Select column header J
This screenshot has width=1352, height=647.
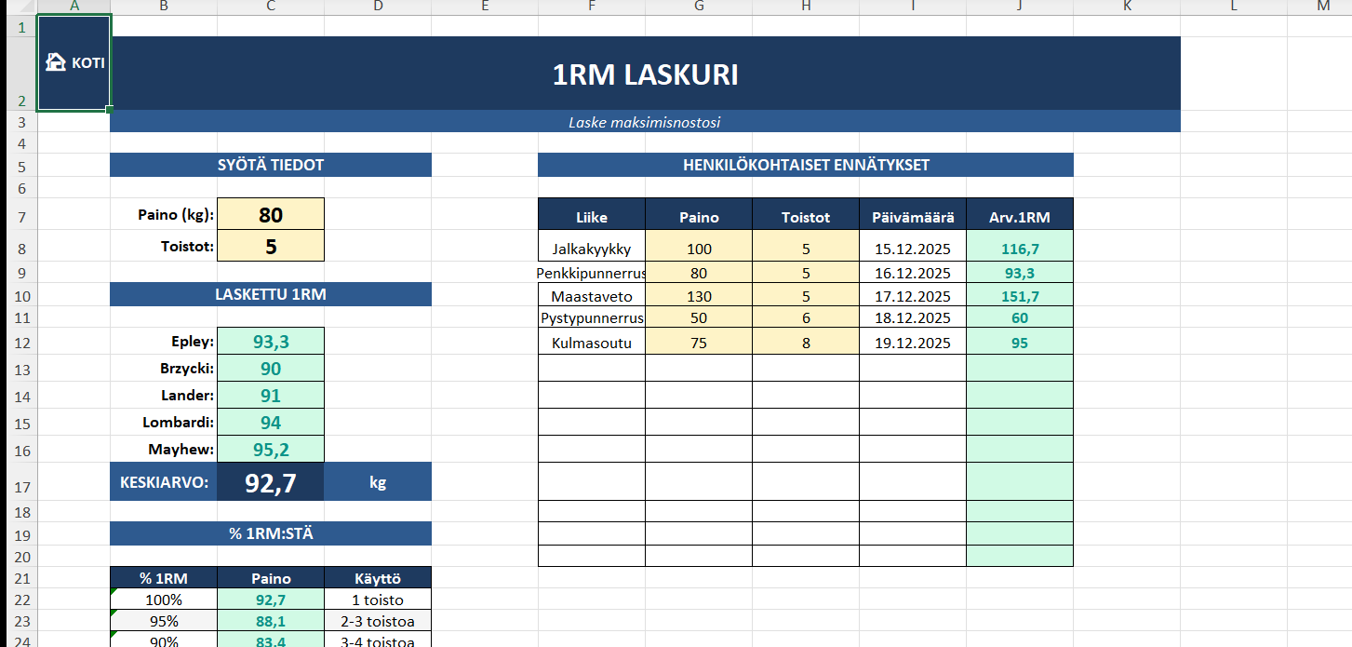click(1020, 7)
